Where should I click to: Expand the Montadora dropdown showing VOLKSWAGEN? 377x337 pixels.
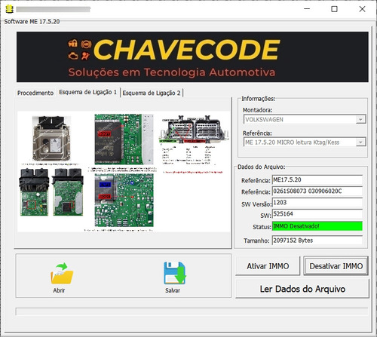point(360,119)
